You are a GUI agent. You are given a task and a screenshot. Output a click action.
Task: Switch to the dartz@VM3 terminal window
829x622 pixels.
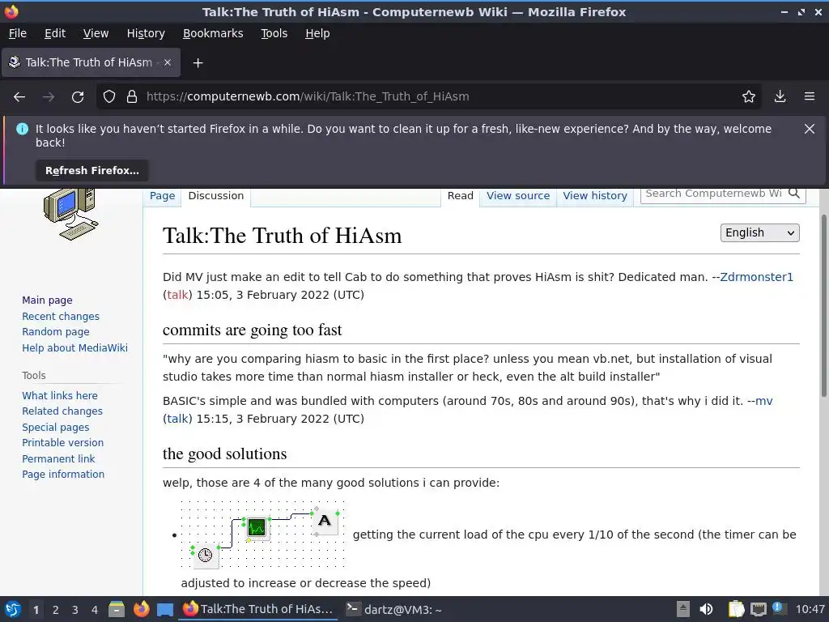click(x=394, y=609)
